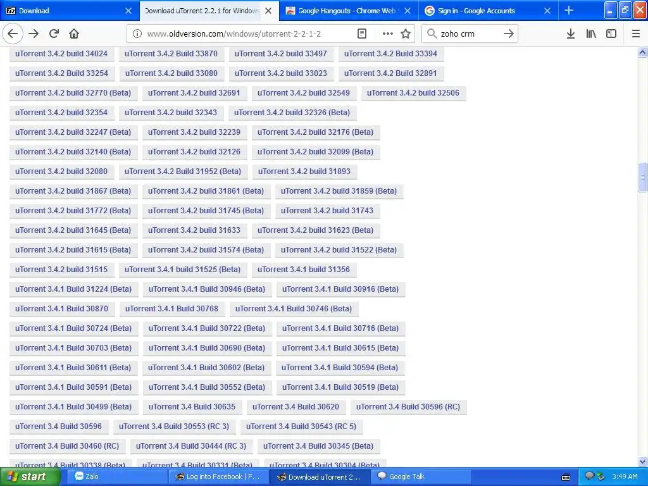Toggle reader view for this page
This screenshot has height=486, width=648.
361,34
